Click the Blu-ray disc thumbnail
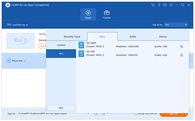The height and width of the screenshot is (121, 195). tap(20, 41)
